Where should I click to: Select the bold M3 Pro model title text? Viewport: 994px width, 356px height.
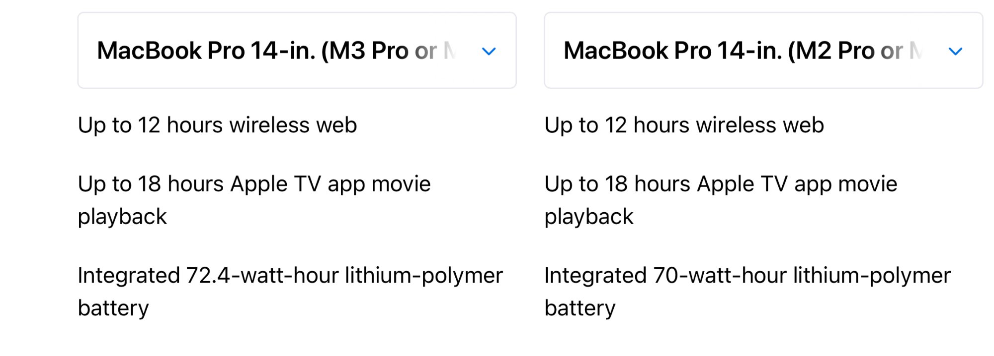pyautogui.click(x=276, y=51)
